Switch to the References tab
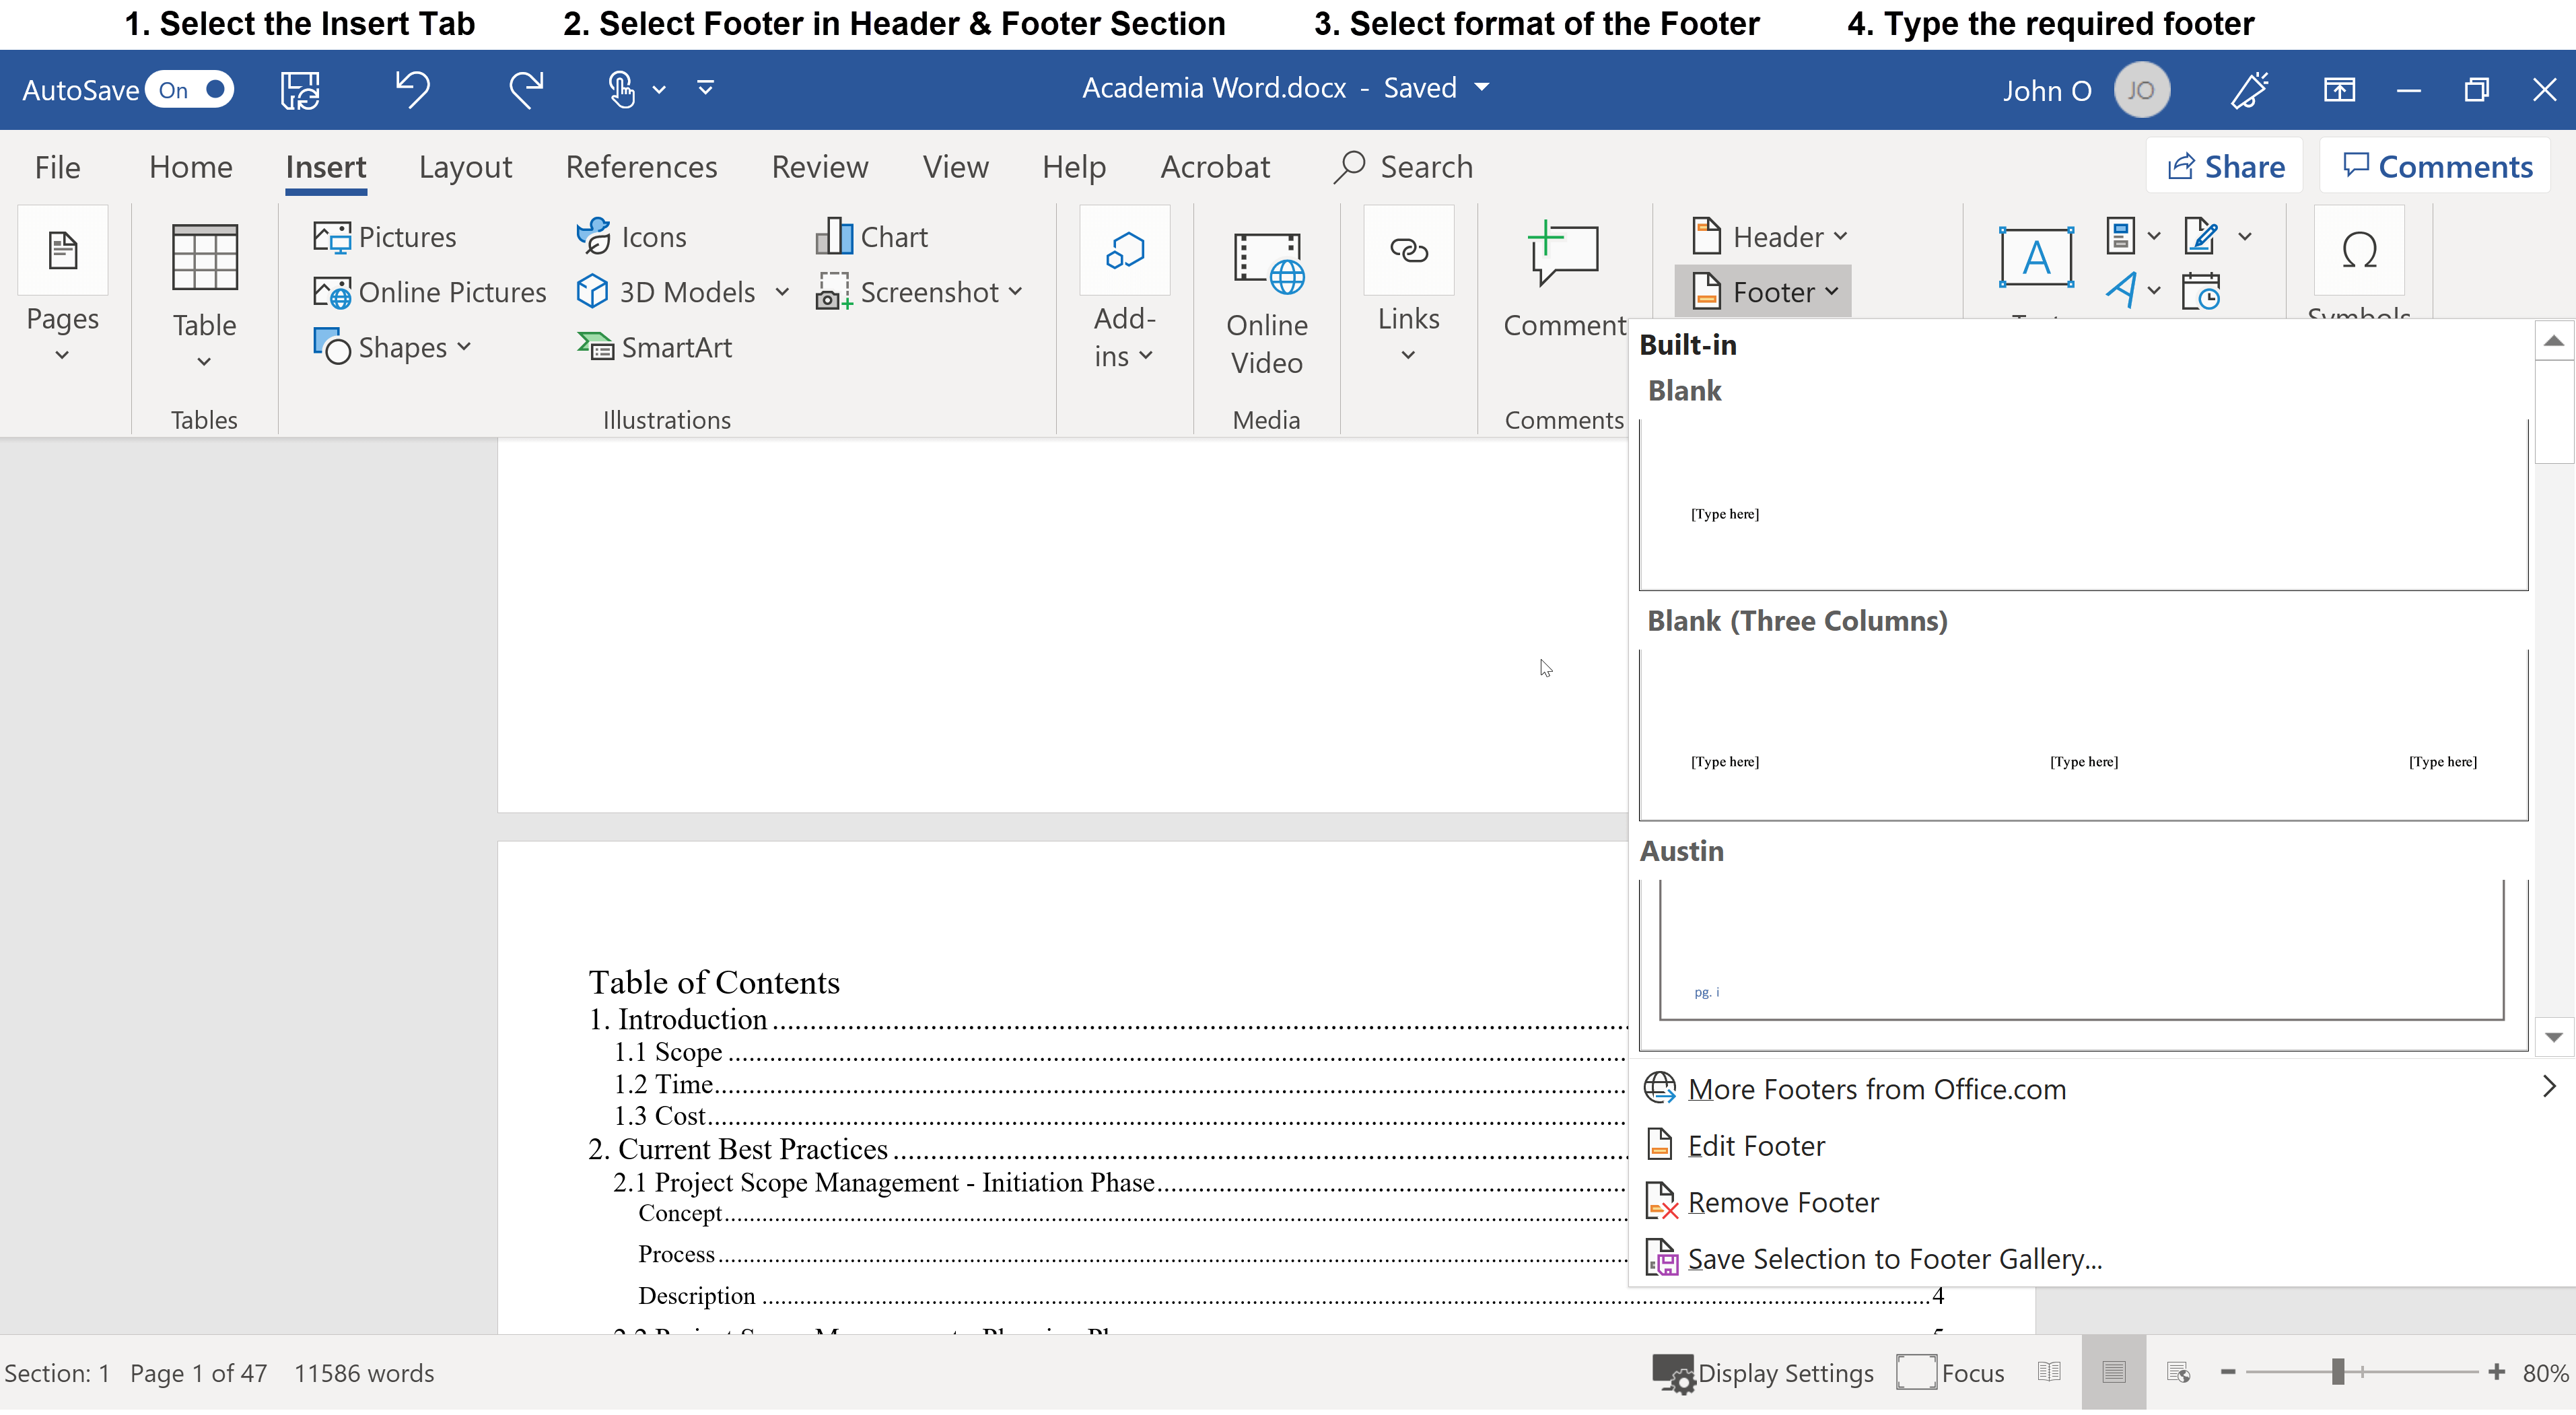The height and width of the screenshot is (1415, 2576). (641, 166)
